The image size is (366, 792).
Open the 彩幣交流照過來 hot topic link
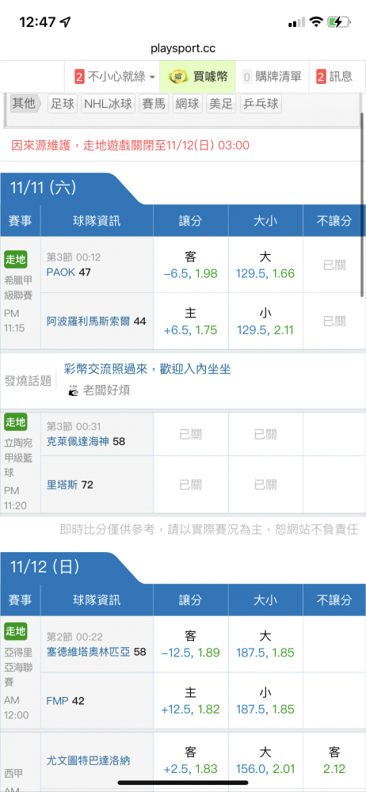[147, 369]
